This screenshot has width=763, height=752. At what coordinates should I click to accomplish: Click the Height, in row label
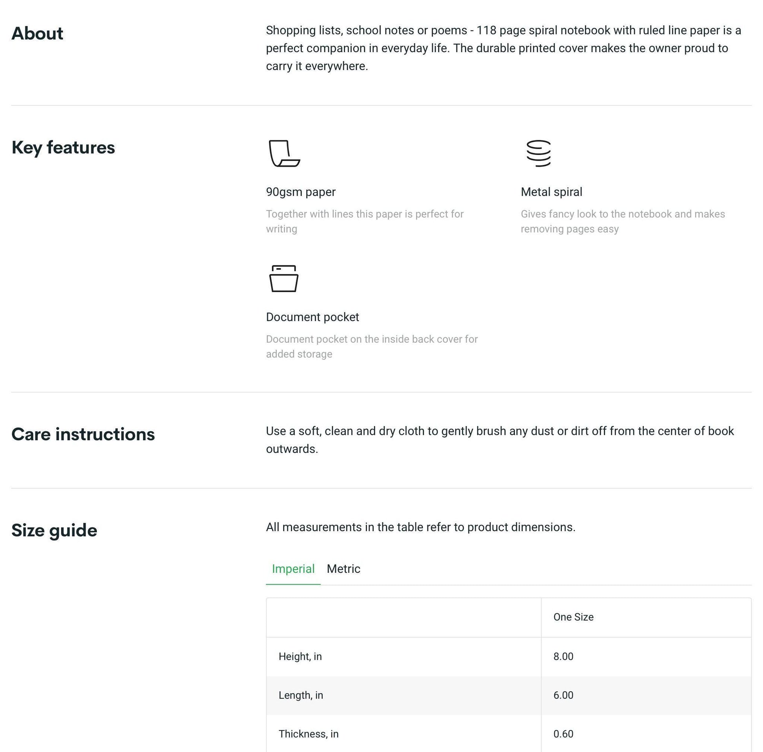[300, 656]
